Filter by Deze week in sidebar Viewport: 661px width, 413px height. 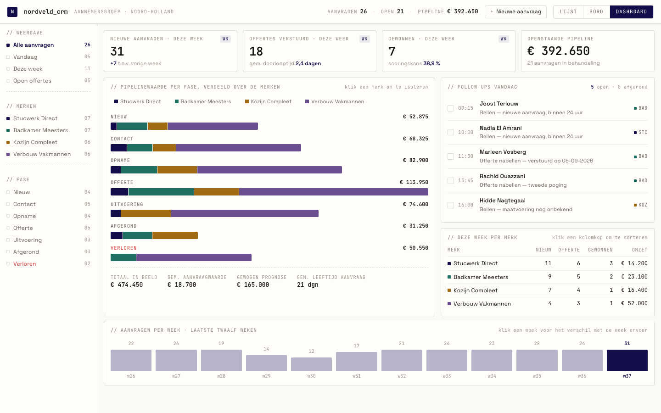point(48,69)
